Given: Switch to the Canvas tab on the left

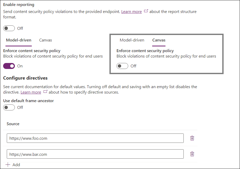Looking at the screenshot, I should [45, 40].
